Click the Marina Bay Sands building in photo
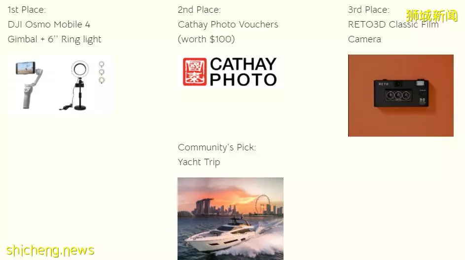The width and height of the screenshot is (465, 260). click(204, 206)
